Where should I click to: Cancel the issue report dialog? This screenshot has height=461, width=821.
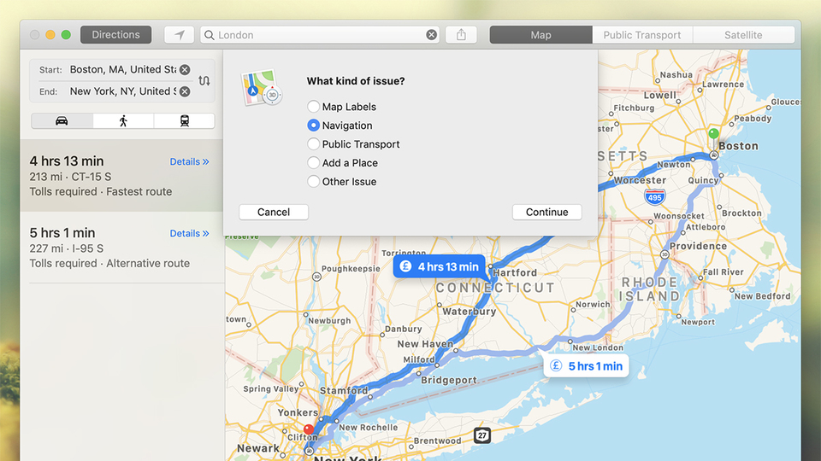pos(274,212)
